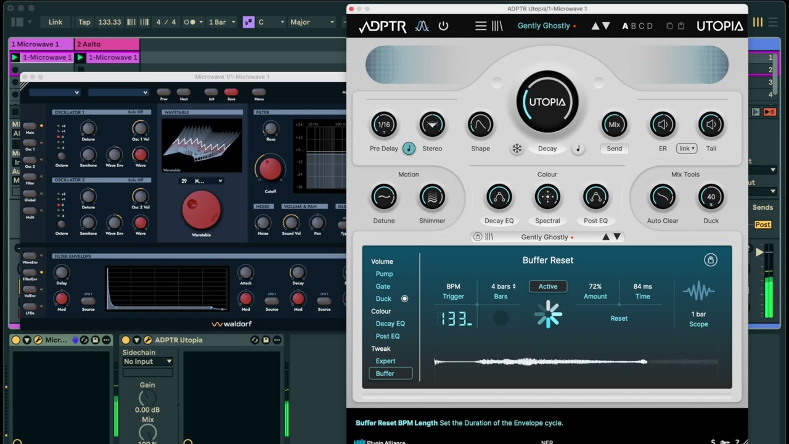This screenshot has height=444, width=789.
Task: Open the preset library browser in the Utopia header
Action: 497,26
